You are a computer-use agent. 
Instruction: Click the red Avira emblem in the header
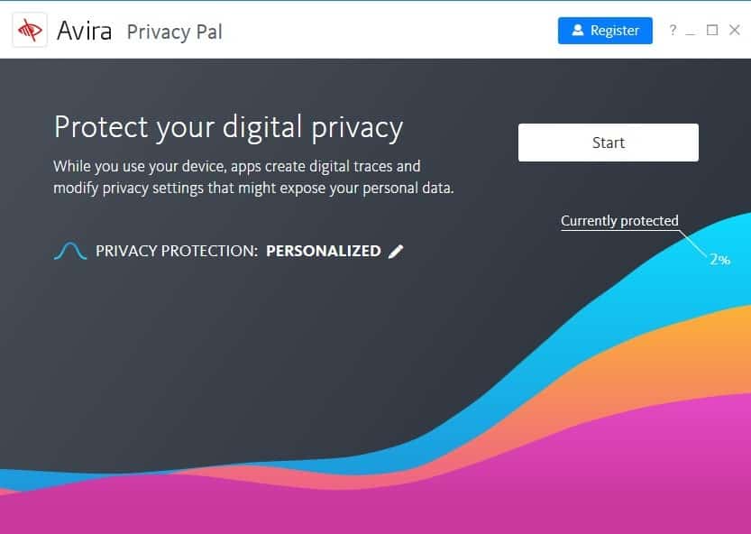(30, 30)
